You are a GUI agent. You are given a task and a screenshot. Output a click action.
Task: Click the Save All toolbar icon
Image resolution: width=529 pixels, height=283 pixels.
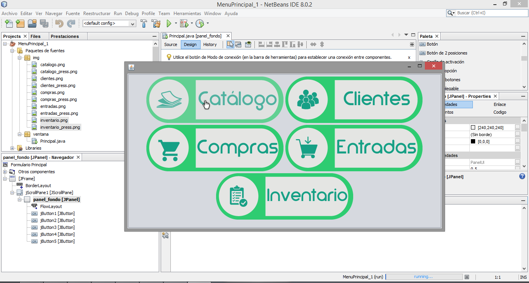coord(44,23)
